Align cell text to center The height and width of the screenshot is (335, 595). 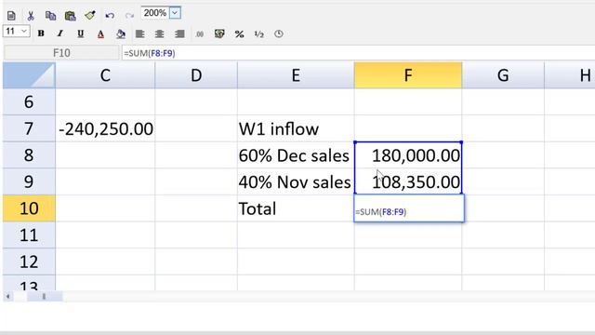159,33
